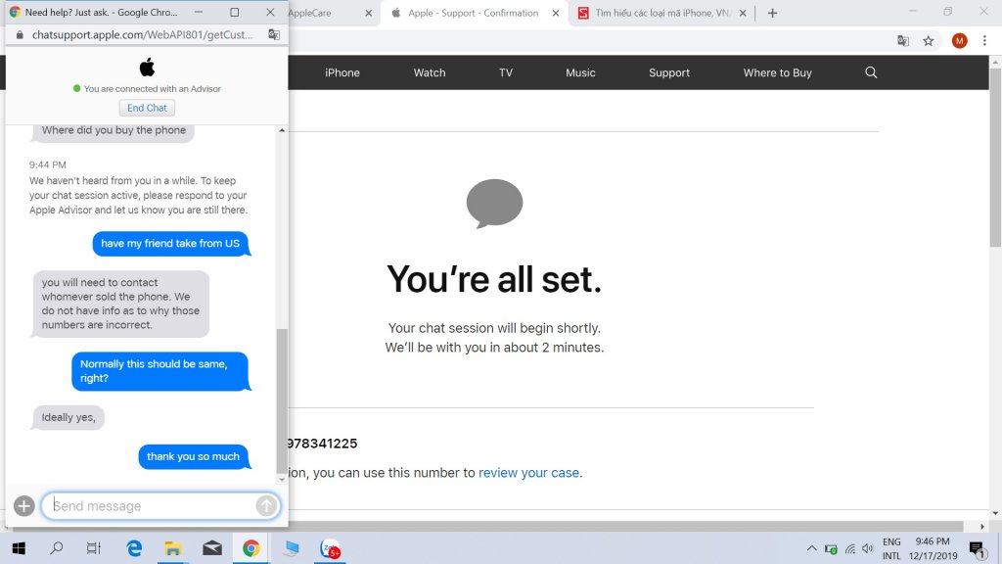The image size is (1002, 564).
Task: Open the Action Center notifications icon
Action: coord(977,548)
